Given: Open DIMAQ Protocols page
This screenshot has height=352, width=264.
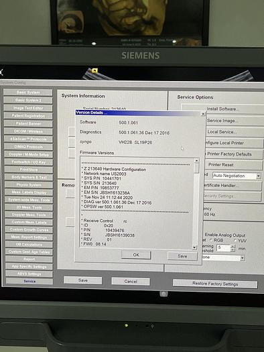Looking at the screenshot, I should [29, 147].
